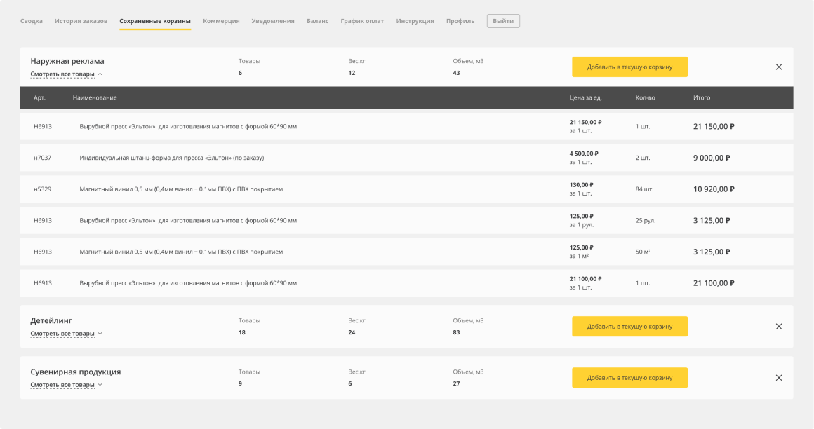Remove the Сувенирная продукция saved cart
Viewport: 814px width, 429px height.
[778, 378]
